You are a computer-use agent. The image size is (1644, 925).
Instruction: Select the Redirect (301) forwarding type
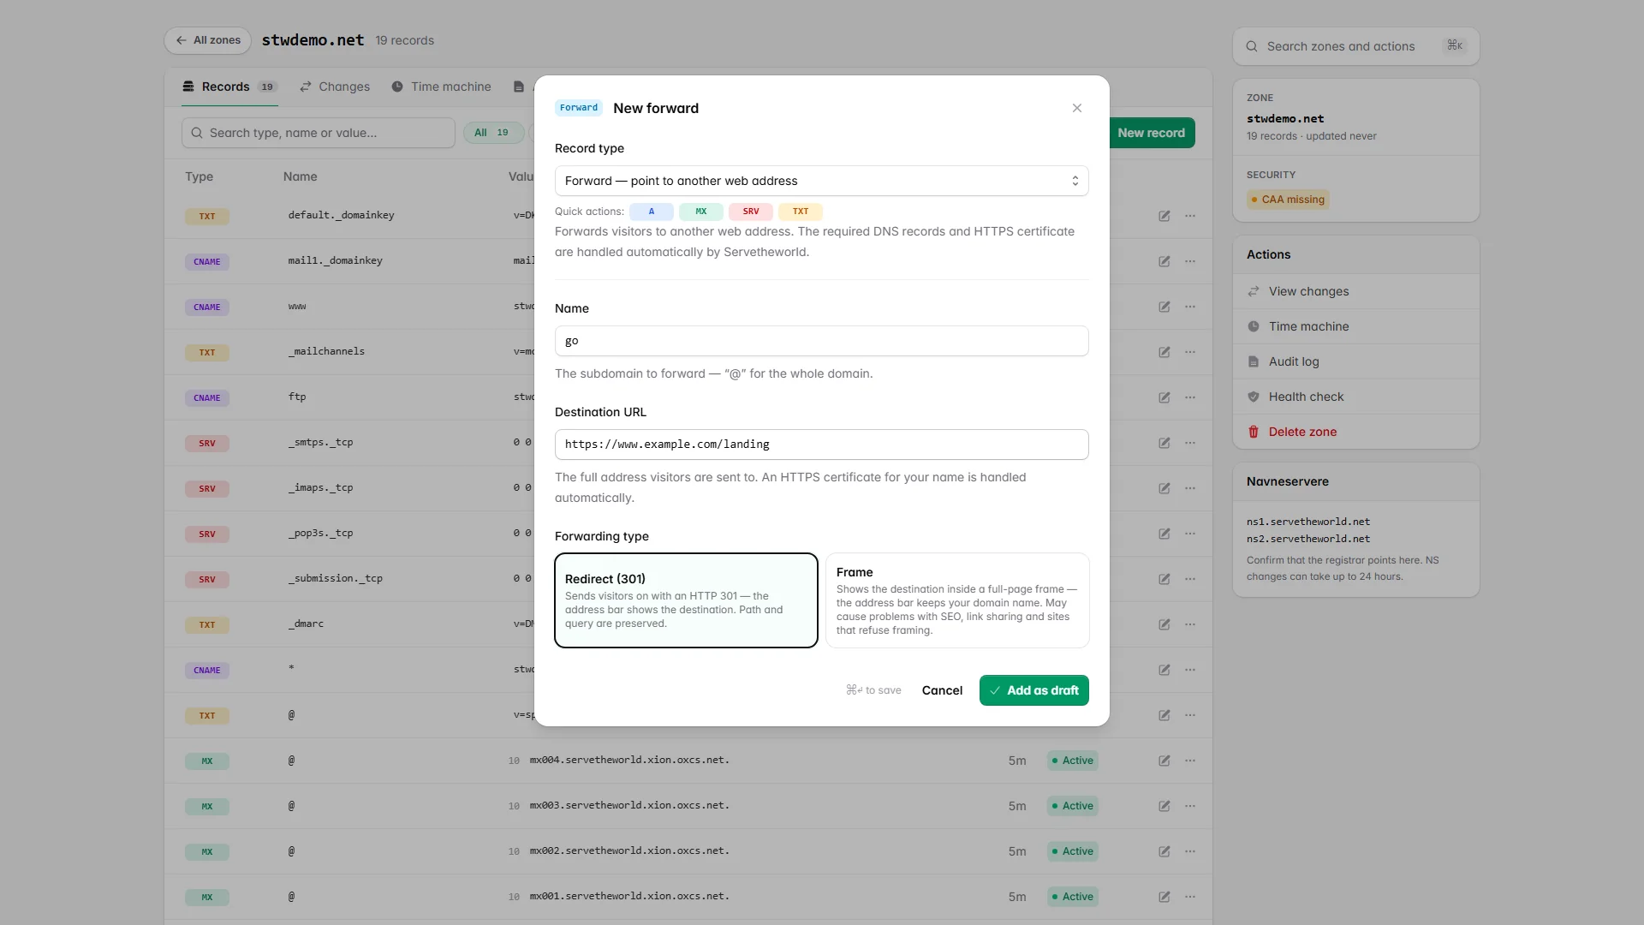686,600
